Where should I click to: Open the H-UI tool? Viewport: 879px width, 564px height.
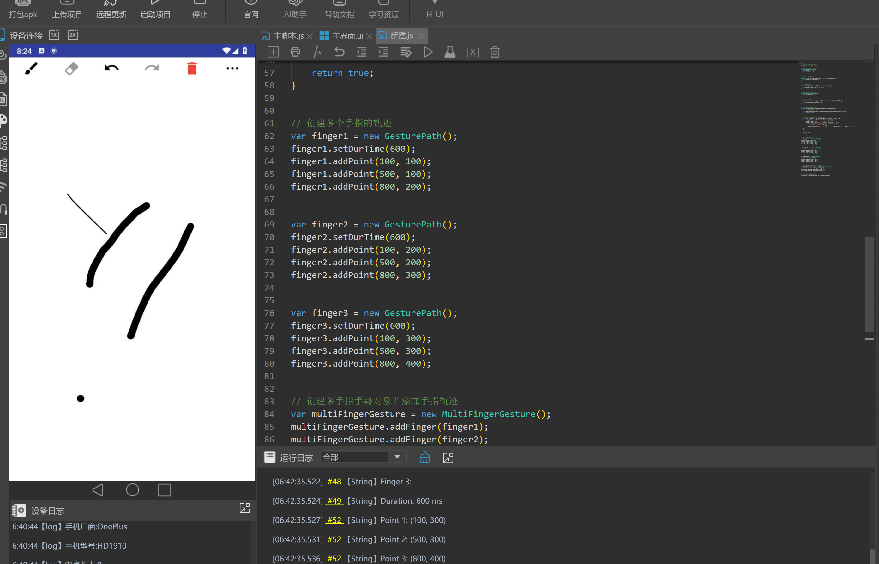click(435, 9)
